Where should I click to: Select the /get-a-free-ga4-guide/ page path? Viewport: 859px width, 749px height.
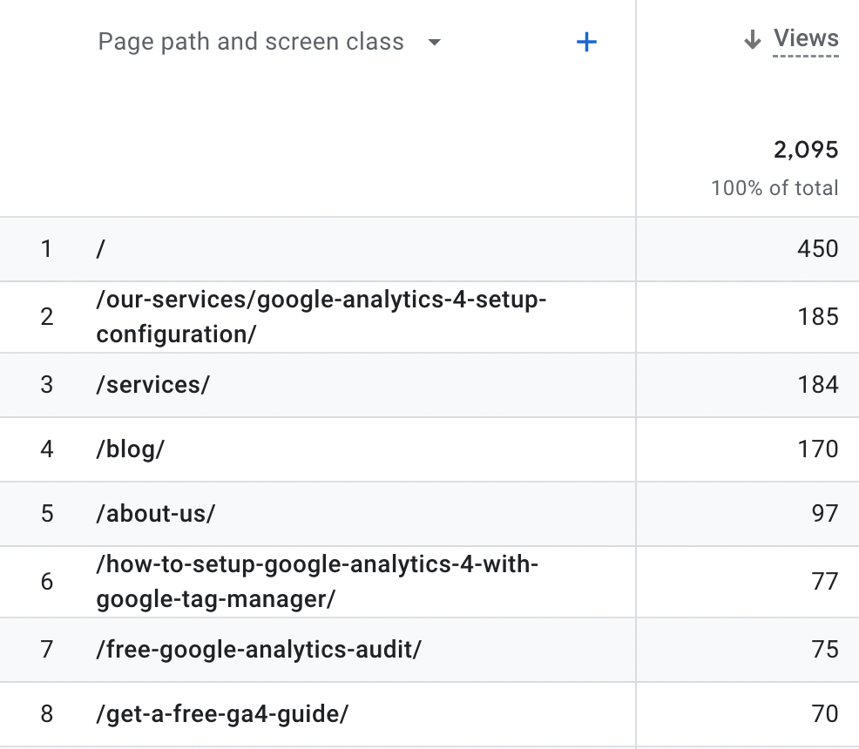click(x=222, y=714)
